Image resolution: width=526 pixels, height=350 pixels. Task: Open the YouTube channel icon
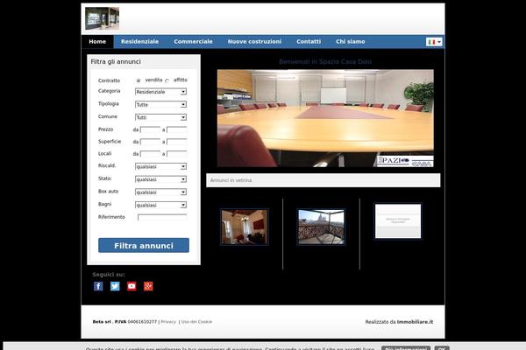[131, 286]
